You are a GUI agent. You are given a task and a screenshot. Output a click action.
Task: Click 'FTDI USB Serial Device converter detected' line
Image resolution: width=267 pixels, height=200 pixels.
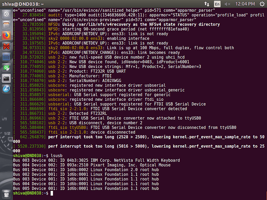(100, 109)
